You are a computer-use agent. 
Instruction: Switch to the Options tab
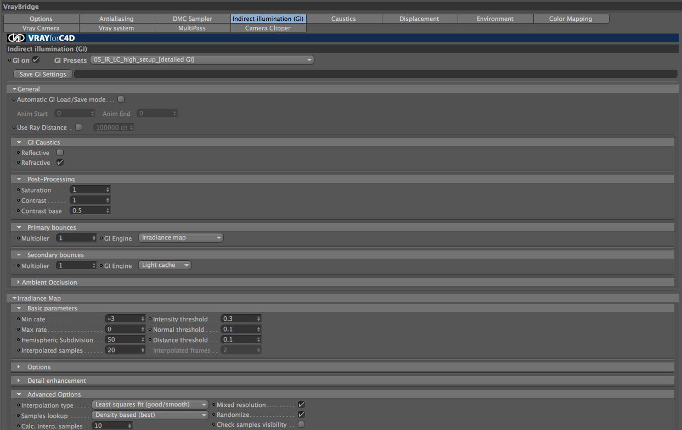coord(41,19)
